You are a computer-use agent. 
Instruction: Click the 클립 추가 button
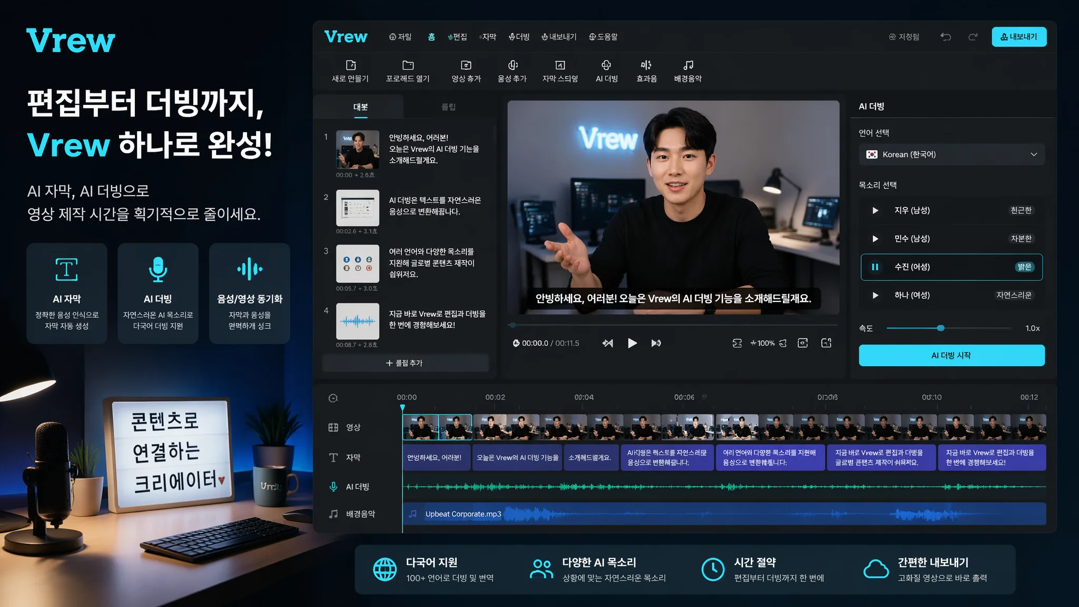coord(405,363)
